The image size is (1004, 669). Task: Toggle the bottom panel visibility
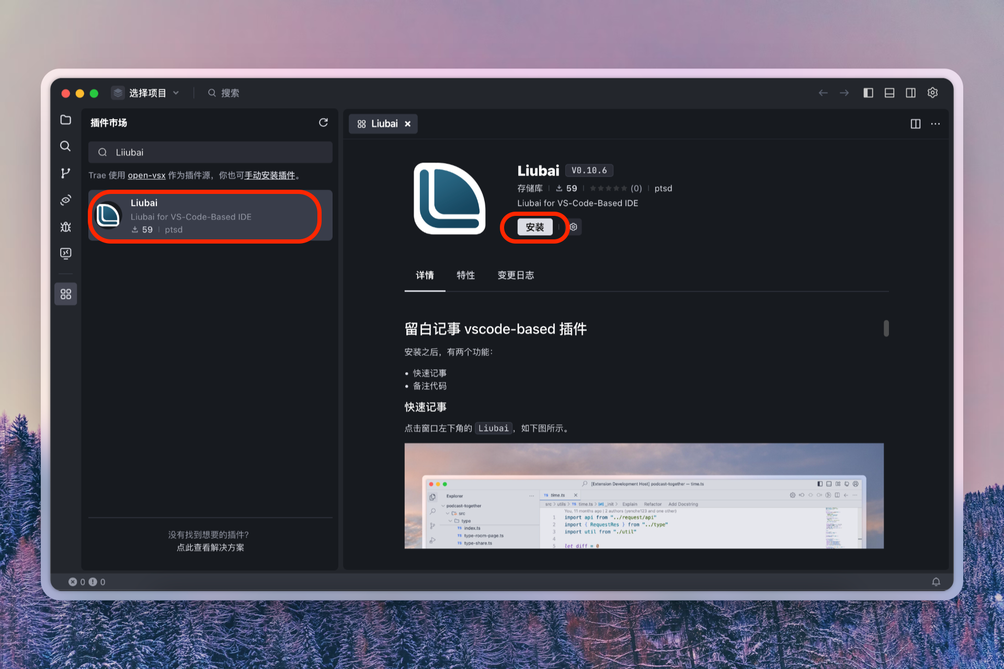889,93
